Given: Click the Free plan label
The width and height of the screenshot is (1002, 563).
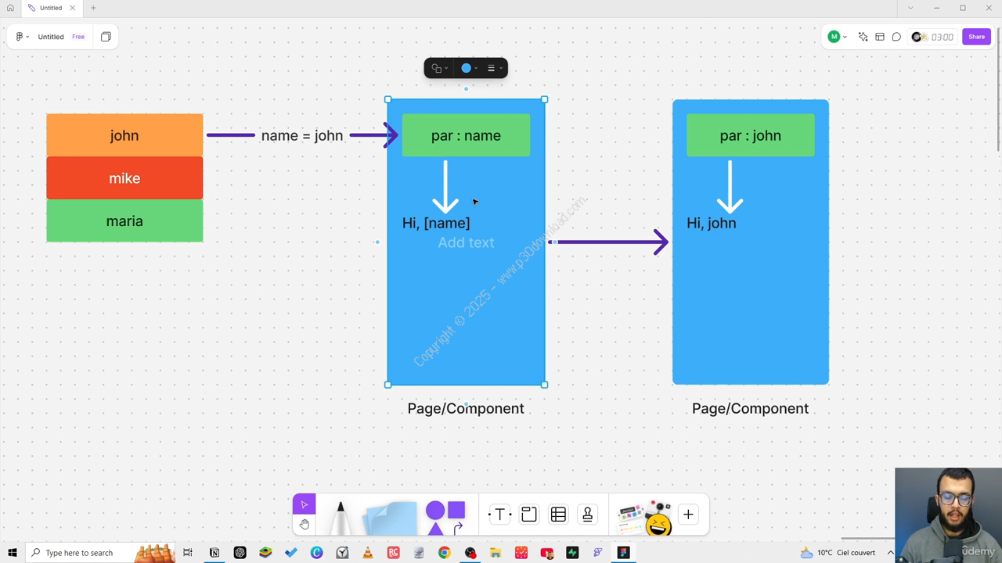Looking at the screenshot, I should [78, 37].
